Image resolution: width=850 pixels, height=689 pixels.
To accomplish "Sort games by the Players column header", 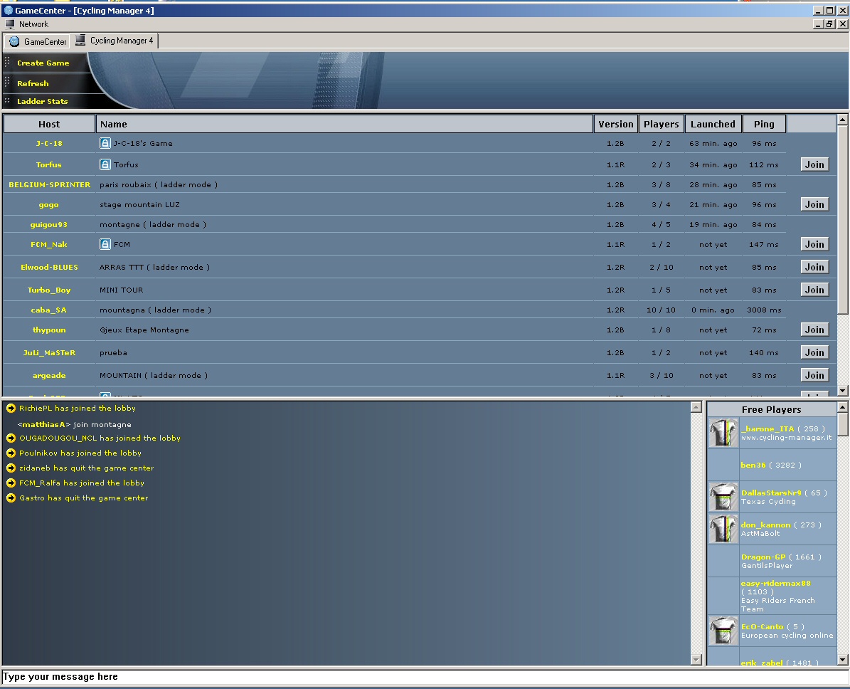I will (x=662, y=125).
